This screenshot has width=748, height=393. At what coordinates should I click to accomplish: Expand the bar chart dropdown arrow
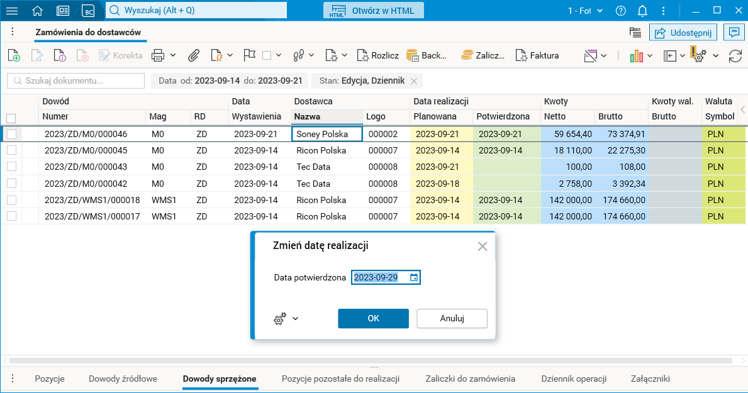tap(650, 56)
